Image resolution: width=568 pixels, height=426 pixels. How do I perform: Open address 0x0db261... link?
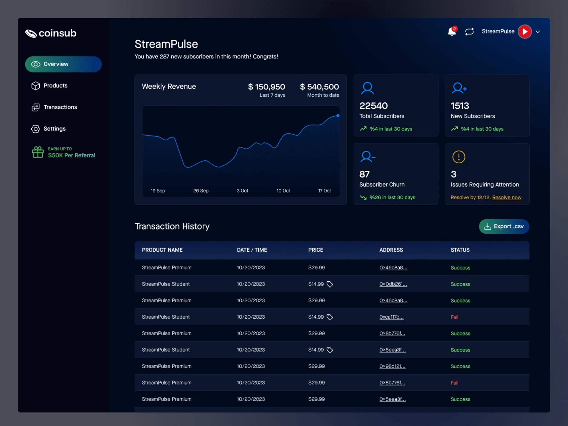[393, 284]
